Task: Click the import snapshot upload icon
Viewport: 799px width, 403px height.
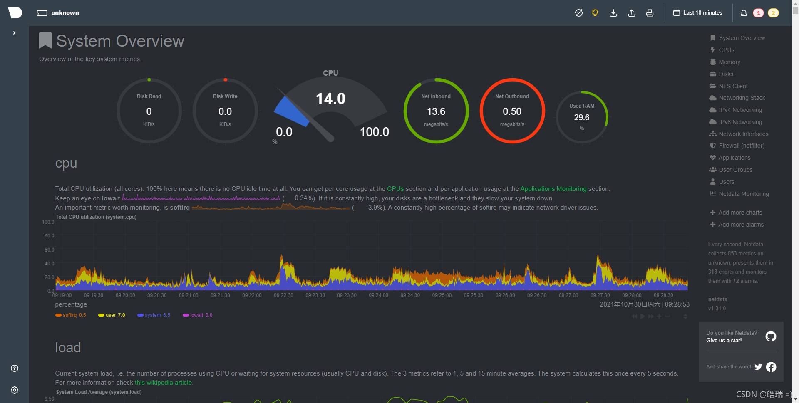Action: [x=632, y=13]
